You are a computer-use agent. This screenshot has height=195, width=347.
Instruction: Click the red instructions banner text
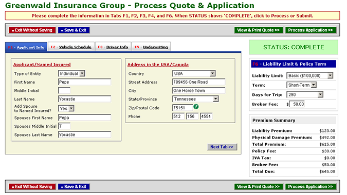(x=172, y=16)
